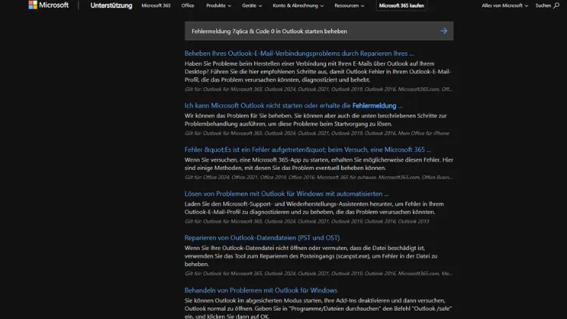Expand the Alles von Microsoft dropdown
This screenshot has width=567, height=319.
[504, 5]
